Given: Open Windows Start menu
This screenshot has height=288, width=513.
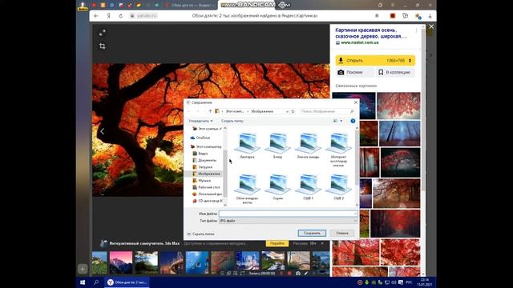Looking at the screenshot, I should [x=83, y=282].
